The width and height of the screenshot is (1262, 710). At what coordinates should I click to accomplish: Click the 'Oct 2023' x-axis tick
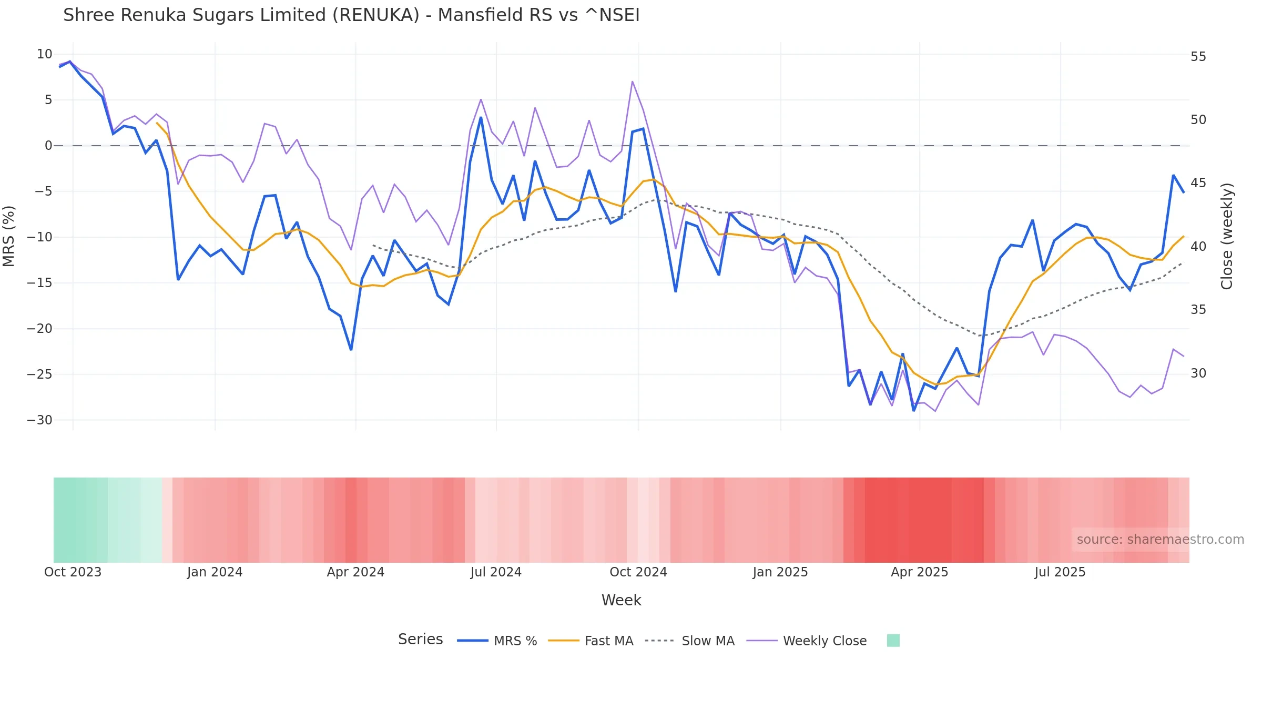coord(73,572)
